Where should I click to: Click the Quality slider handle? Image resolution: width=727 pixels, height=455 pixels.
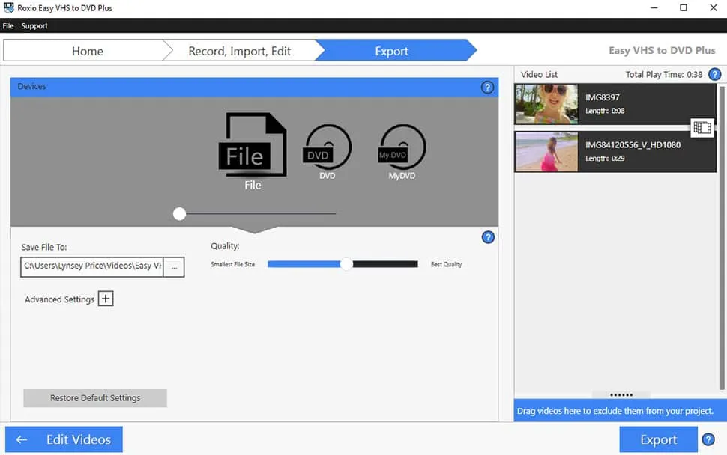(346, 264)
